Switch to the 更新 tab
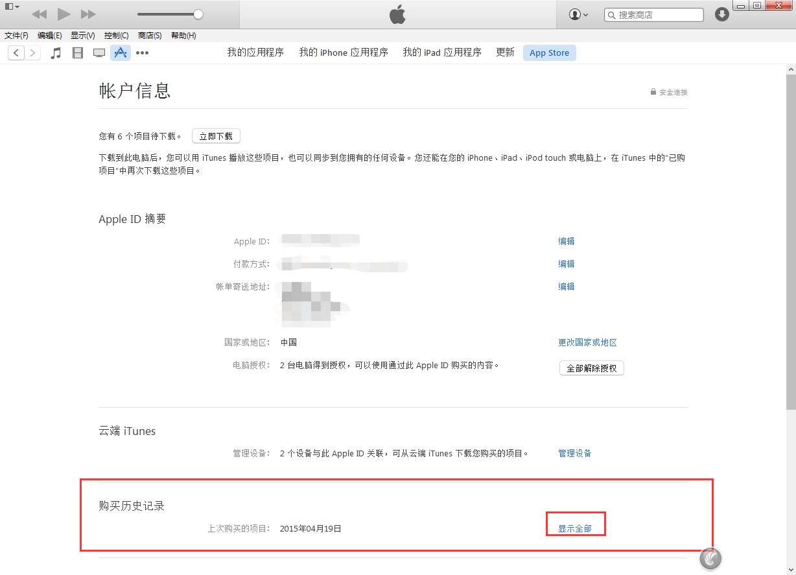This screenshot has height=575, width=796. click(504, 53)
